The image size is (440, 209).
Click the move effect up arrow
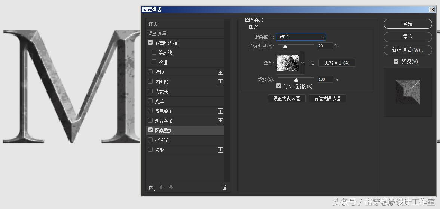pyautogui.click(x=161, y=187)
